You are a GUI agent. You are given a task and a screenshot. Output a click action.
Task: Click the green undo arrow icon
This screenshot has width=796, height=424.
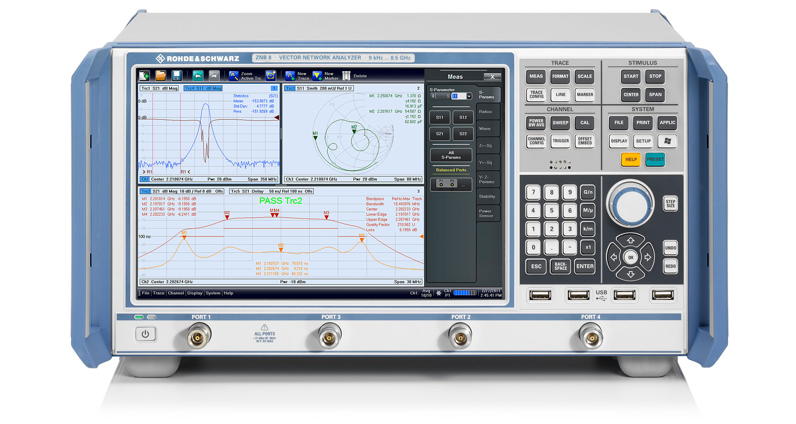click(198, 76)
